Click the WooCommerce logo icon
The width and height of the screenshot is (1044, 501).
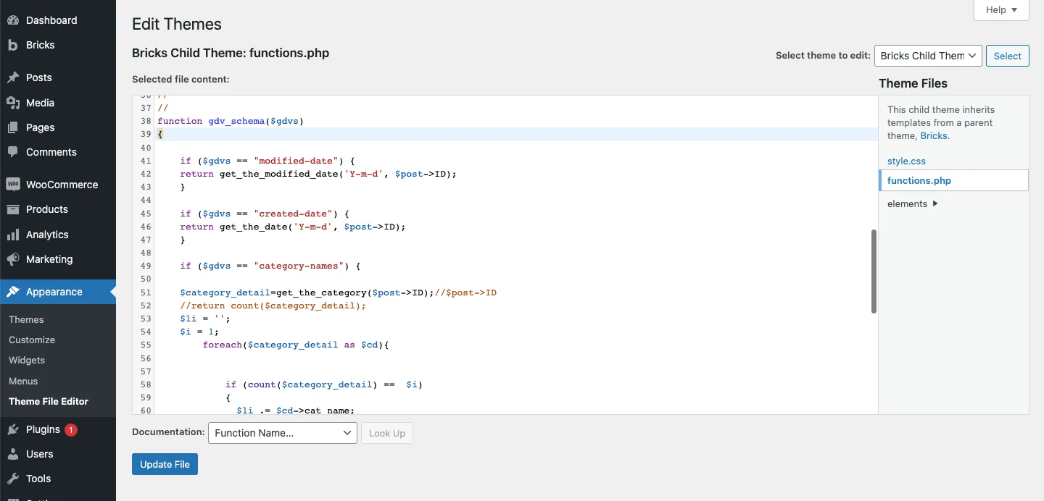(x=12, y=185)
